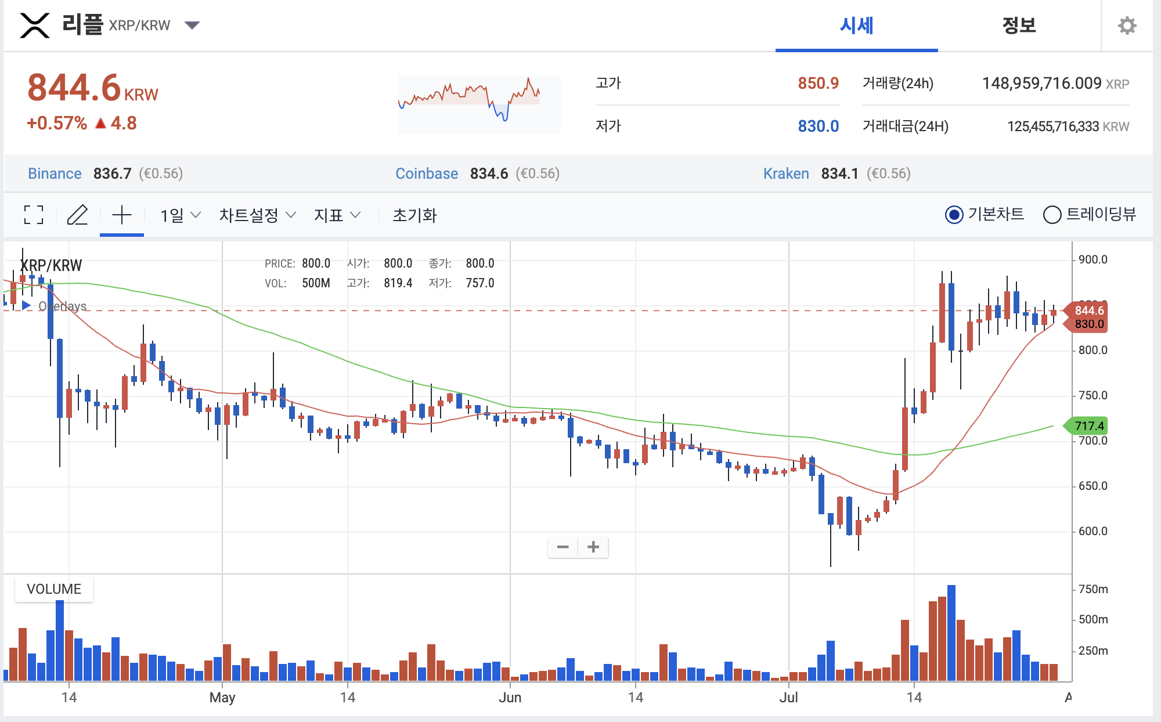Image resolution: width=1161 pixels, height=722 pixels.
Task: Open settings with the gear icon
Action: (1127, 26)
